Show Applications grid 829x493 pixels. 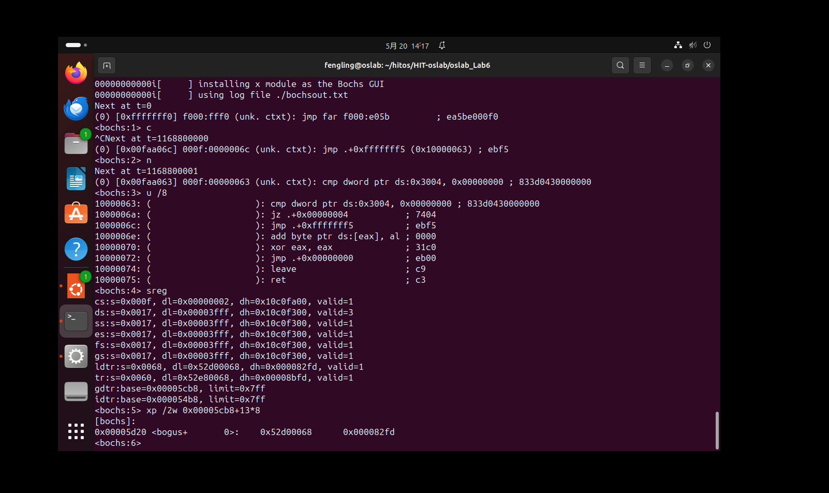coord(76,431)
